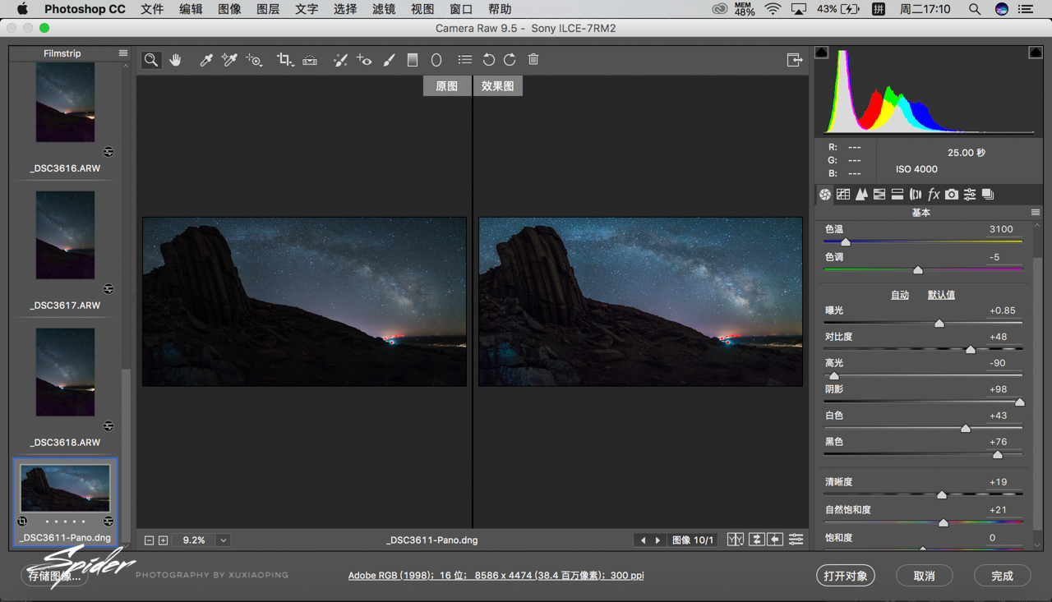The width and height of the screenshot is (1052, 602).
Task: Select the Spot Removal tool
Action: (340, 60)
